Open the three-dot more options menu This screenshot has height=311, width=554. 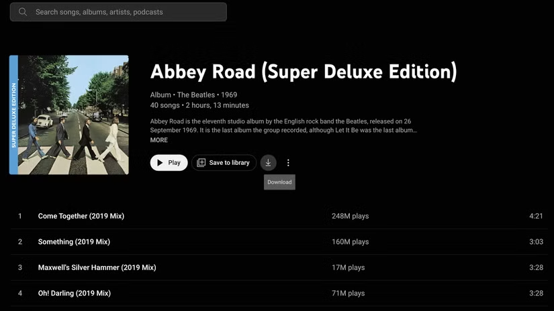pyautogui.click(x=288, y=163)
